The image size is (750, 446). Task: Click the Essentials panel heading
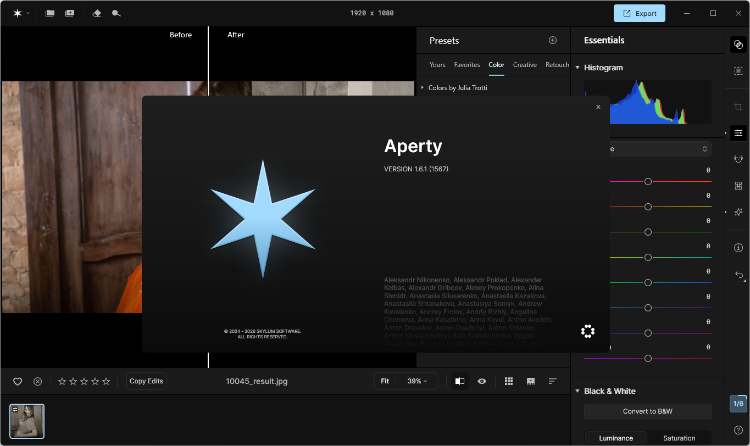point(604,40)
